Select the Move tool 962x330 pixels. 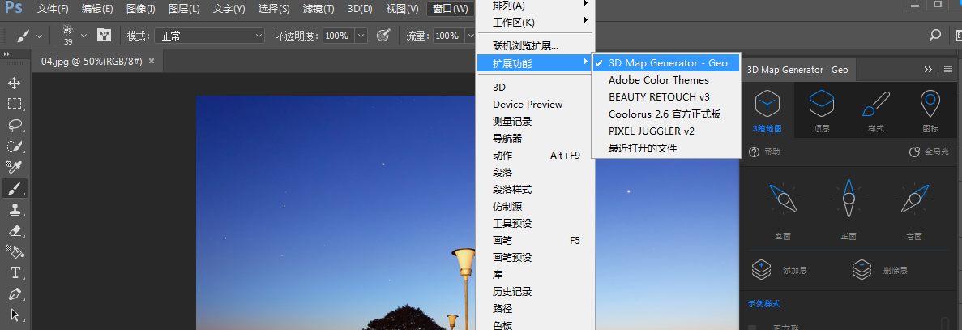click(x=14, y=83)
